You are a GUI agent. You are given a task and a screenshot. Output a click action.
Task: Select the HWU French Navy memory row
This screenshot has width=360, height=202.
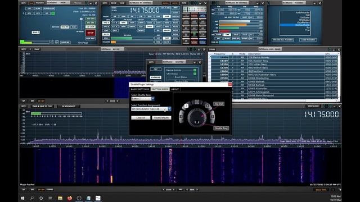pos(274,67)
